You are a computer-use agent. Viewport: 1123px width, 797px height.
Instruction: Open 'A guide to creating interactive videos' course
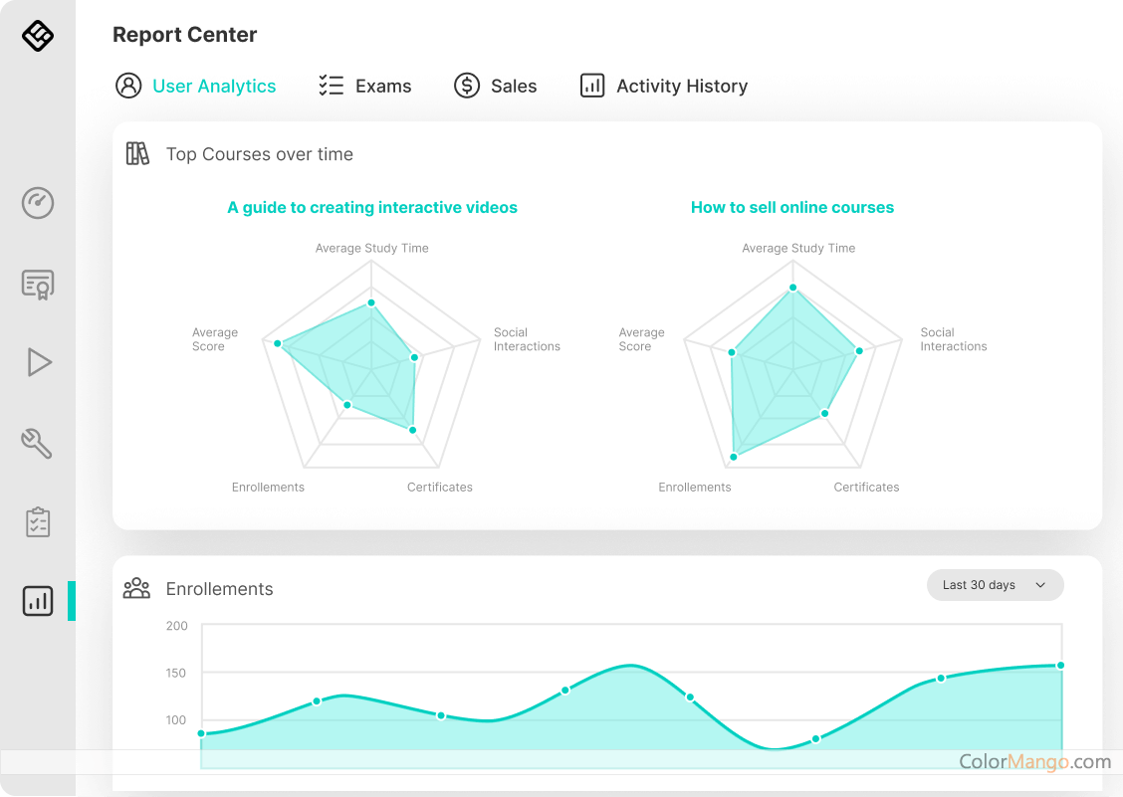372,208
